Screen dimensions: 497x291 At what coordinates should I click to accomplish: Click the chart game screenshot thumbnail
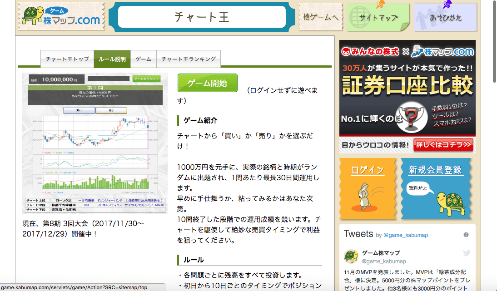point(95,143)
